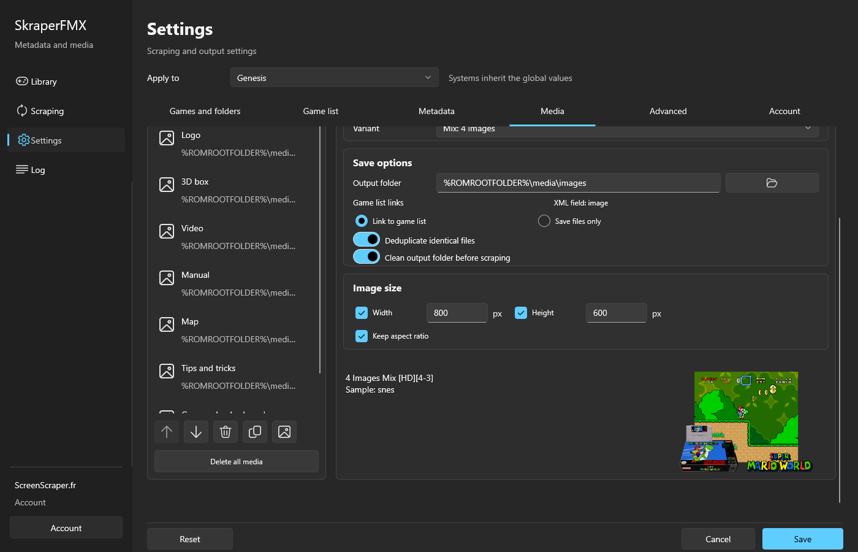The width and height of the screenshot is (858, 552).
Task: Switch to the Advanced tab
Action: point(668,111)
